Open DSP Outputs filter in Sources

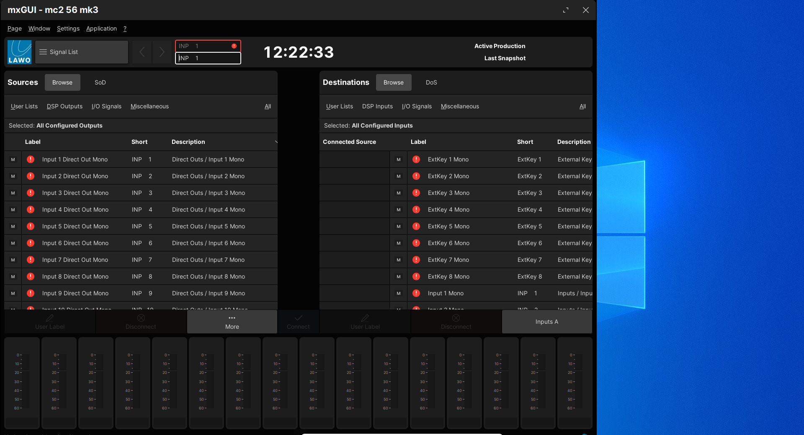tap(64, 106)
